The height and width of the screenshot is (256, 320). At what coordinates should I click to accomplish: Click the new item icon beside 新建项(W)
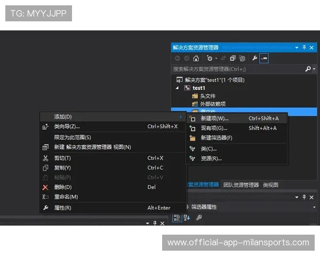point(192,118)
